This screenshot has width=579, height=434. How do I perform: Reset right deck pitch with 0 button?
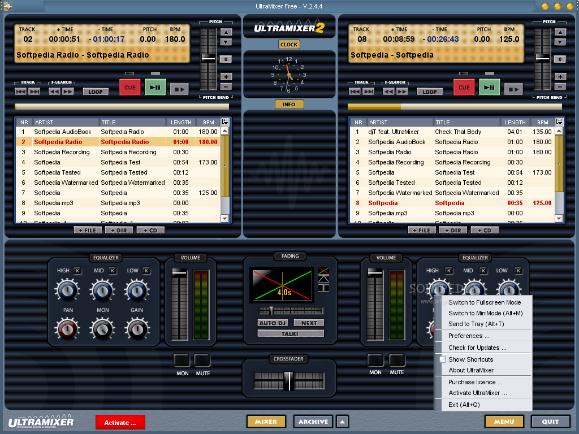pyautogui.click(x=560, y=59)
